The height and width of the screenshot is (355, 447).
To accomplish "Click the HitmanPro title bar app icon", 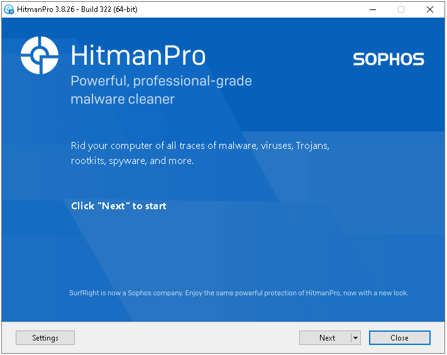I will (9, 9).
